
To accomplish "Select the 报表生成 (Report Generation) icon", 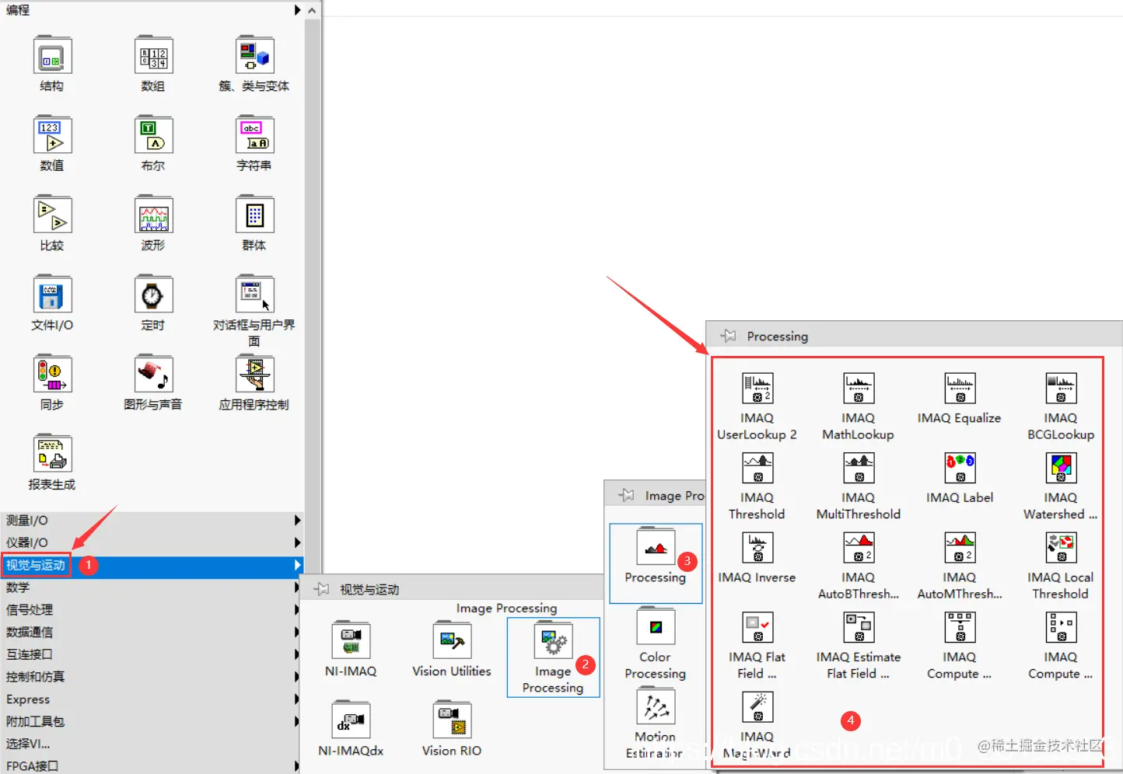I will (53, 455).
